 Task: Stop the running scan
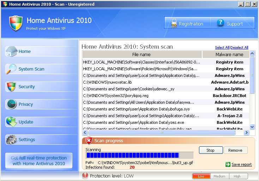pyautogui.click(x=211, y=150)
